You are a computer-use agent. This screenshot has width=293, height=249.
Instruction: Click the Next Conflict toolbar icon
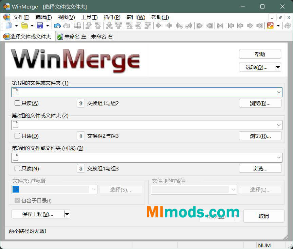click(109, 26)
